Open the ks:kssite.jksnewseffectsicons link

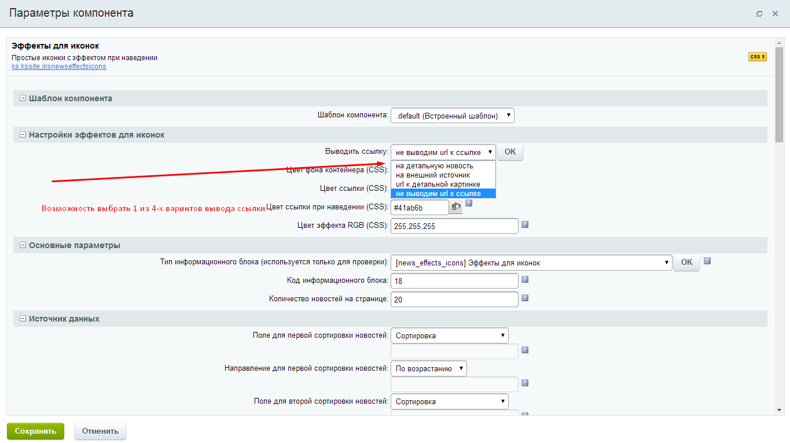coord(58,67)
